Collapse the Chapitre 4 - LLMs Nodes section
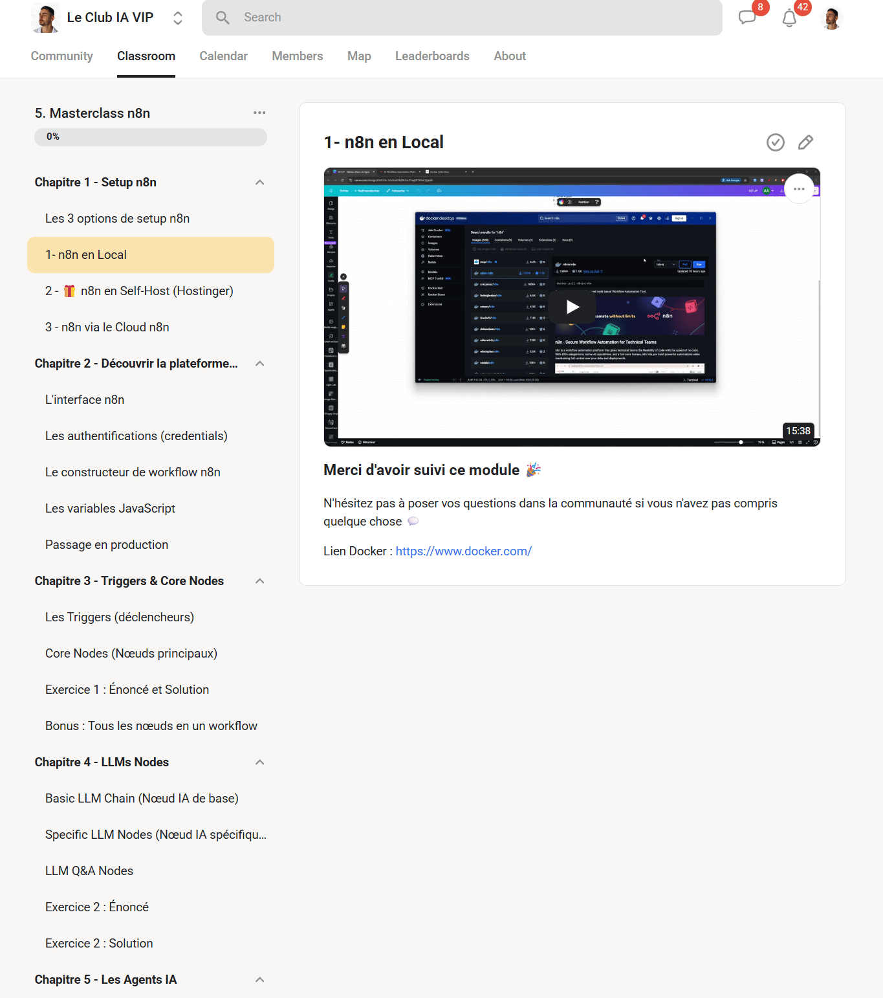Image resolution: width=883 pixels, height=998 pixels. point(259,762)
